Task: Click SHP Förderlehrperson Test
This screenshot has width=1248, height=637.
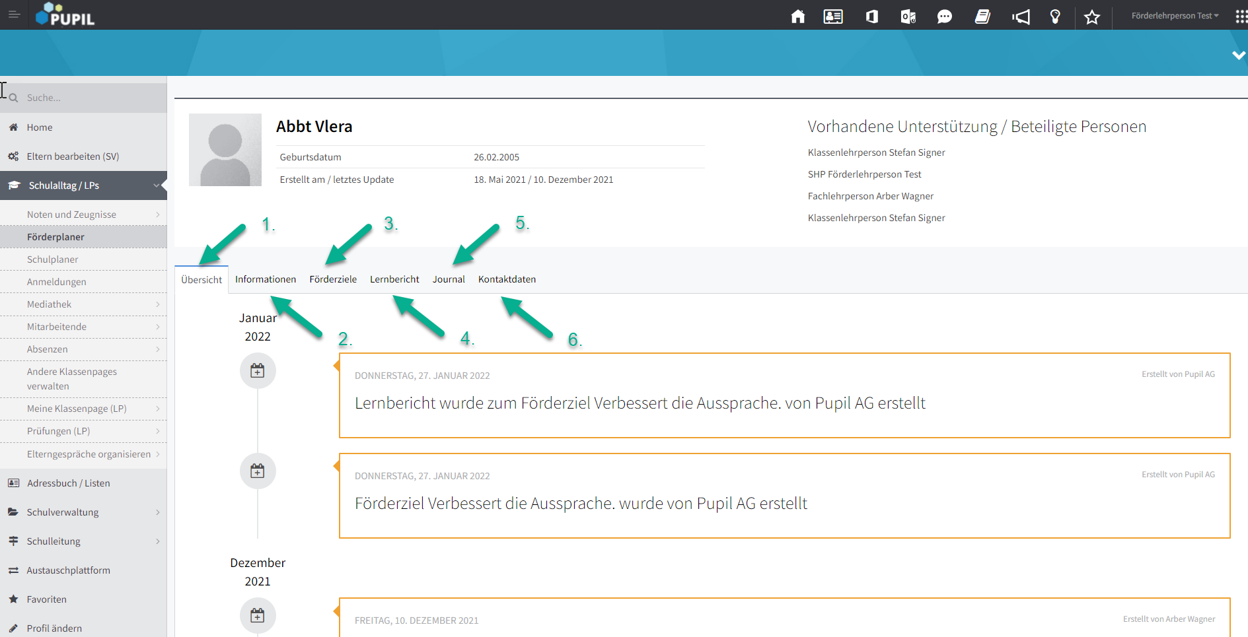Action: click(x=864, y=174)
